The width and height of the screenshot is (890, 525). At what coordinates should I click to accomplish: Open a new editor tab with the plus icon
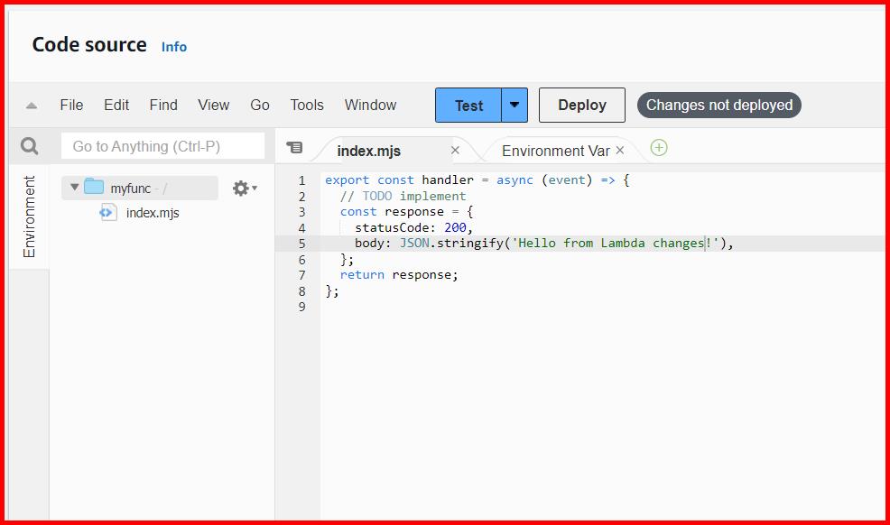click(658, 147)
